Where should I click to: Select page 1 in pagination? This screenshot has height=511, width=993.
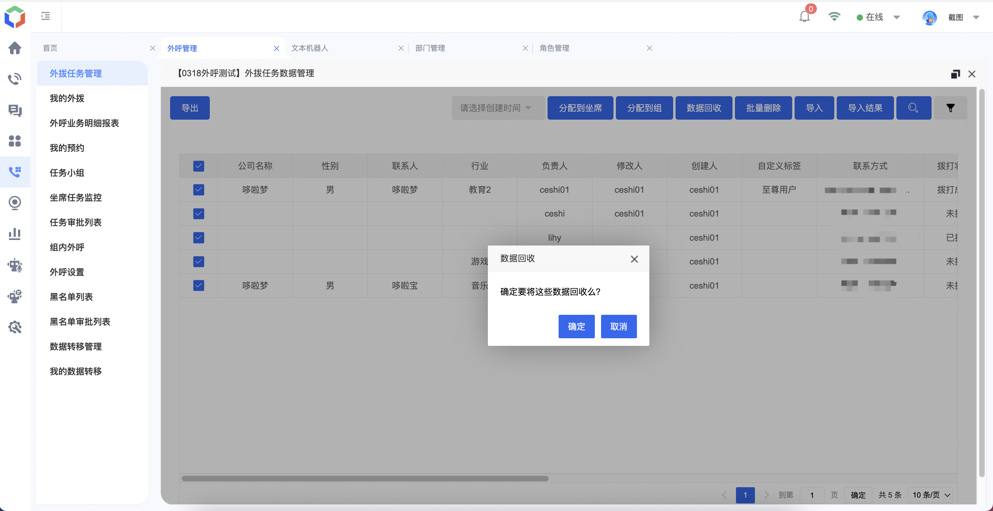tap(745, 495)
